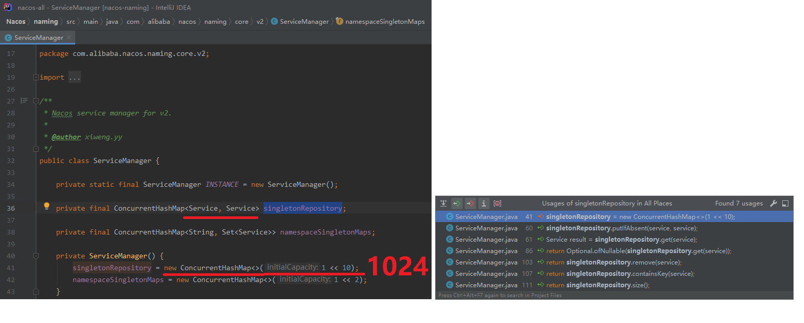The image size is (804, 323).
Task: Click the 'Usages of singletonRepository in All Places' title
Action: click(x=607, y=203)
